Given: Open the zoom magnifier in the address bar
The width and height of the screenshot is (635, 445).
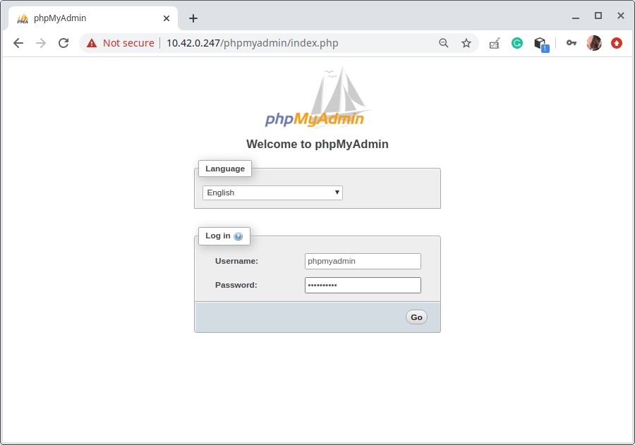Looking at the screenshot, I should pyautogui.click(x=444, y=43).
